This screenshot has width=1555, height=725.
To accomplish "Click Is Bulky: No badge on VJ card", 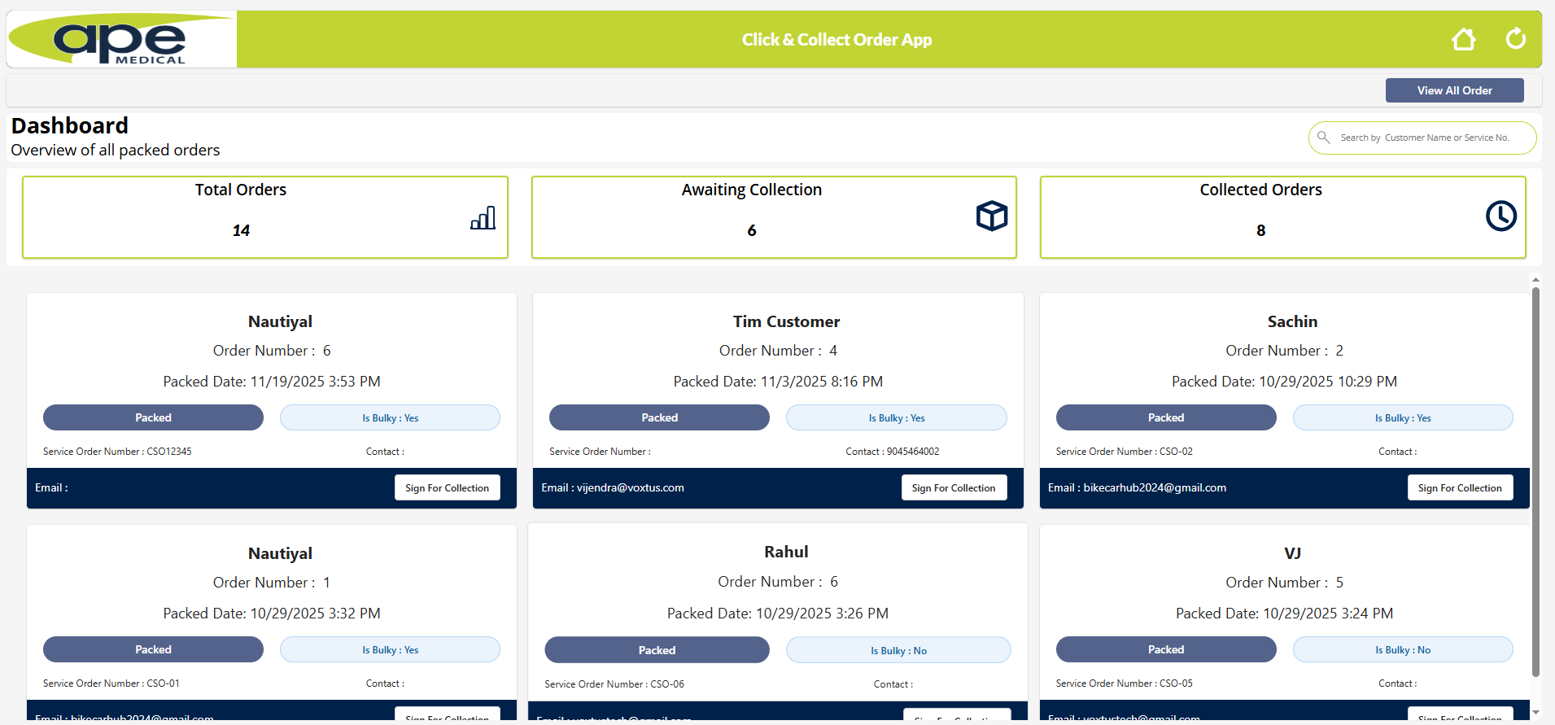I will tap(1403, 649).
